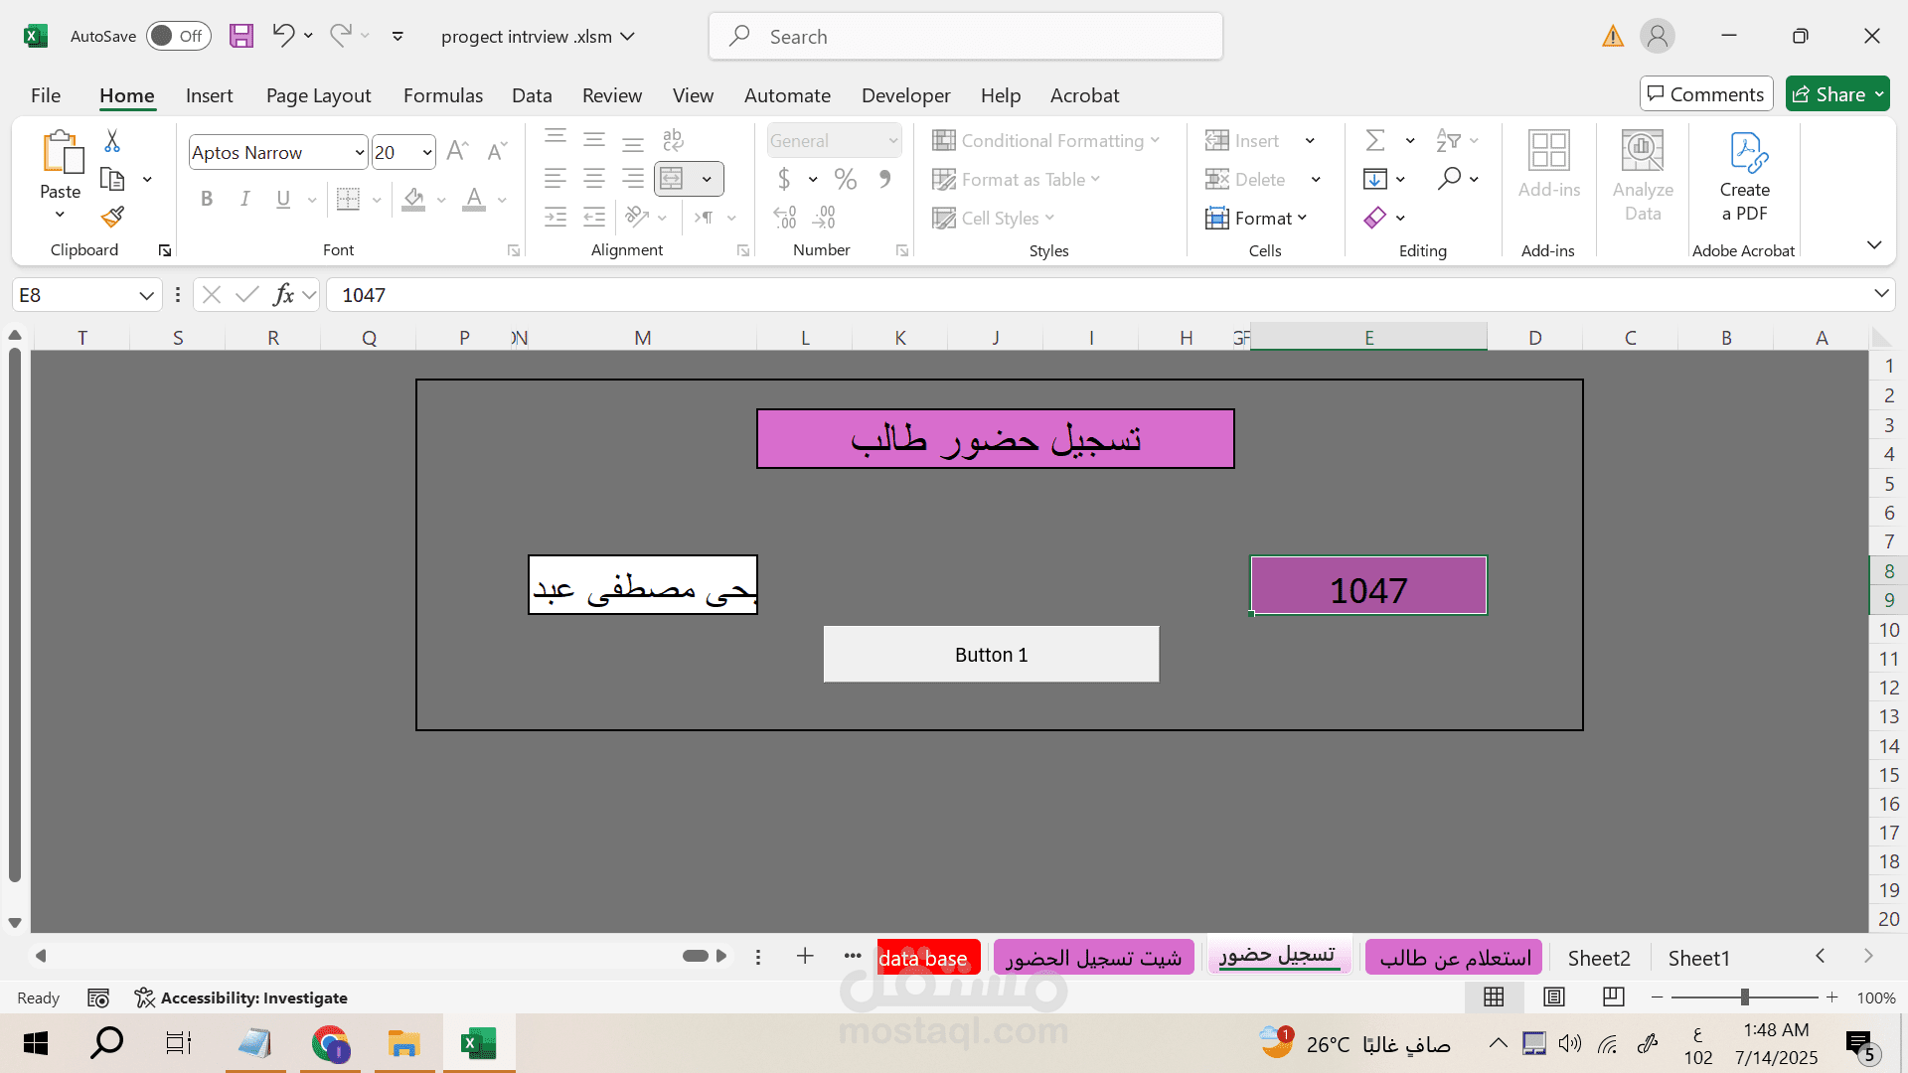Click the Save floppy disk icon

pos(241,37)
